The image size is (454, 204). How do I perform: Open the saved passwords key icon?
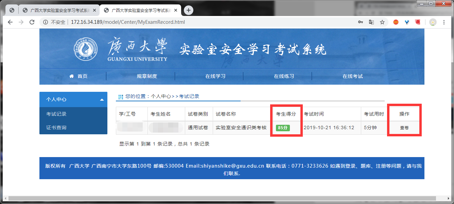point(361,22)
